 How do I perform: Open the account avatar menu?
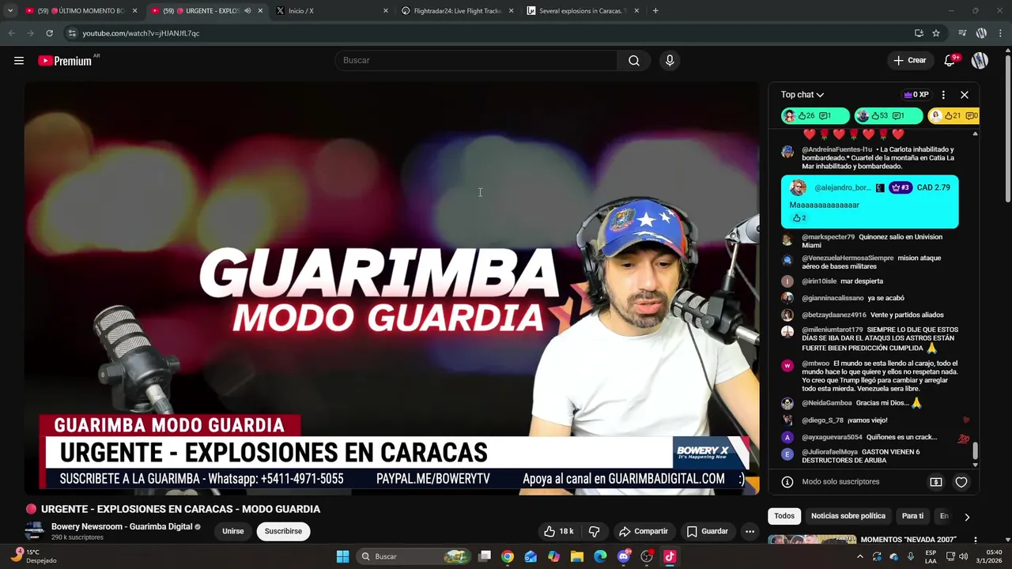[980, 60]
